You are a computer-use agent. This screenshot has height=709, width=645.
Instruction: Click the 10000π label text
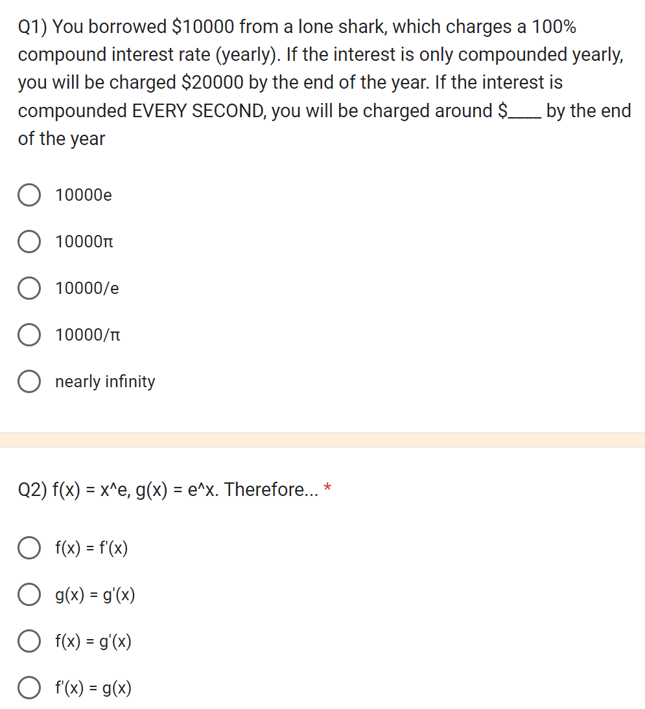pyautogui.click(x=83, y=242)
